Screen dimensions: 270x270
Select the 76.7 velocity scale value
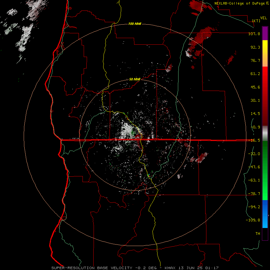pyautogui.click(x=255, y=60)
